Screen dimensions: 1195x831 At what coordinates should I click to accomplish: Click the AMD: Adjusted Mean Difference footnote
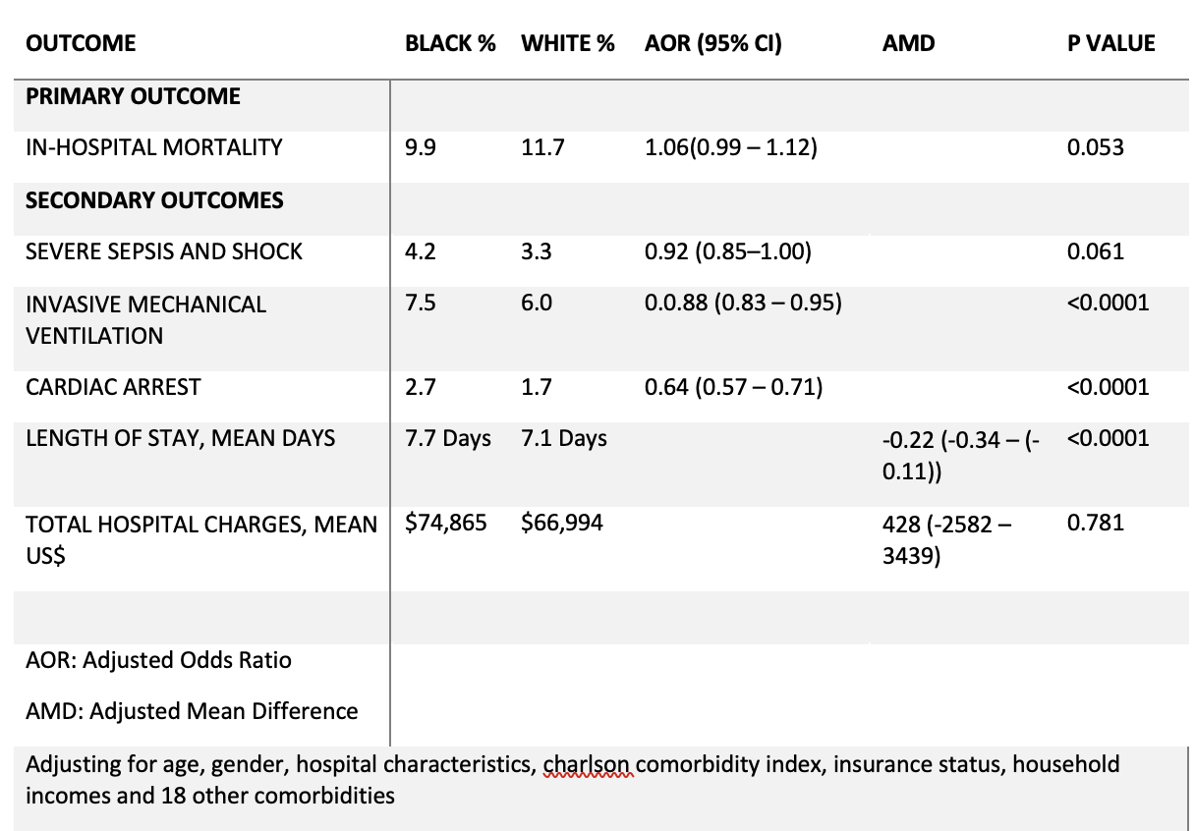coord(192,710)
